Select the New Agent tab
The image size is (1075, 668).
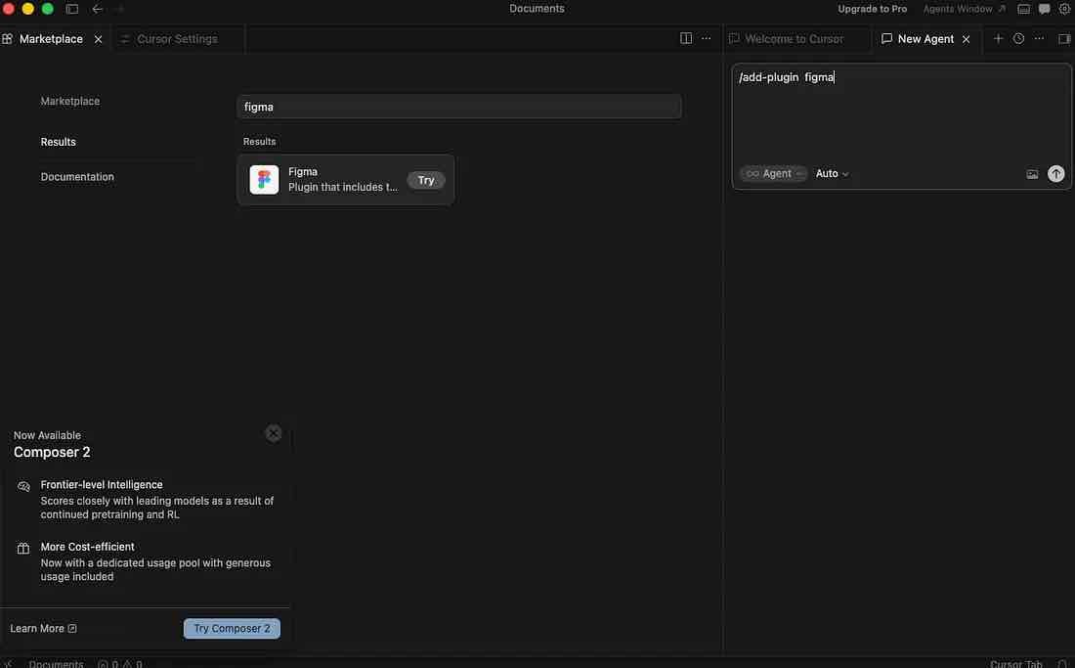click(924, 39)
